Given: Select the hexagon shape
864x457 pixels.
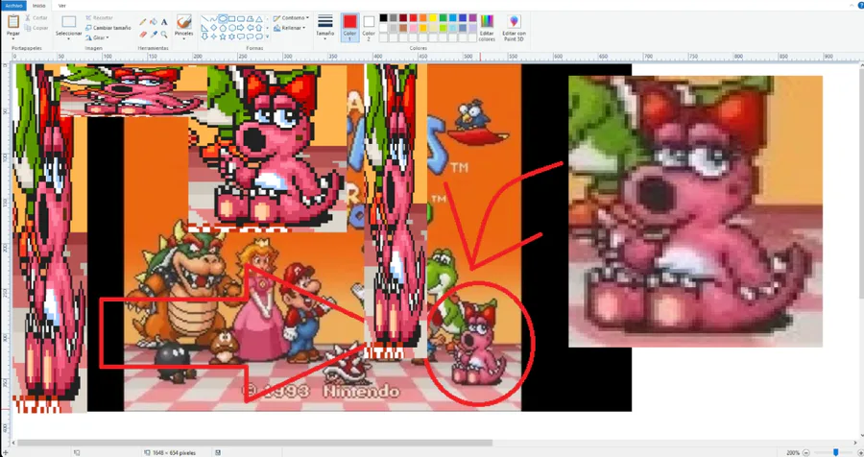Looking at the screenshot, I should tap(232, 28).
